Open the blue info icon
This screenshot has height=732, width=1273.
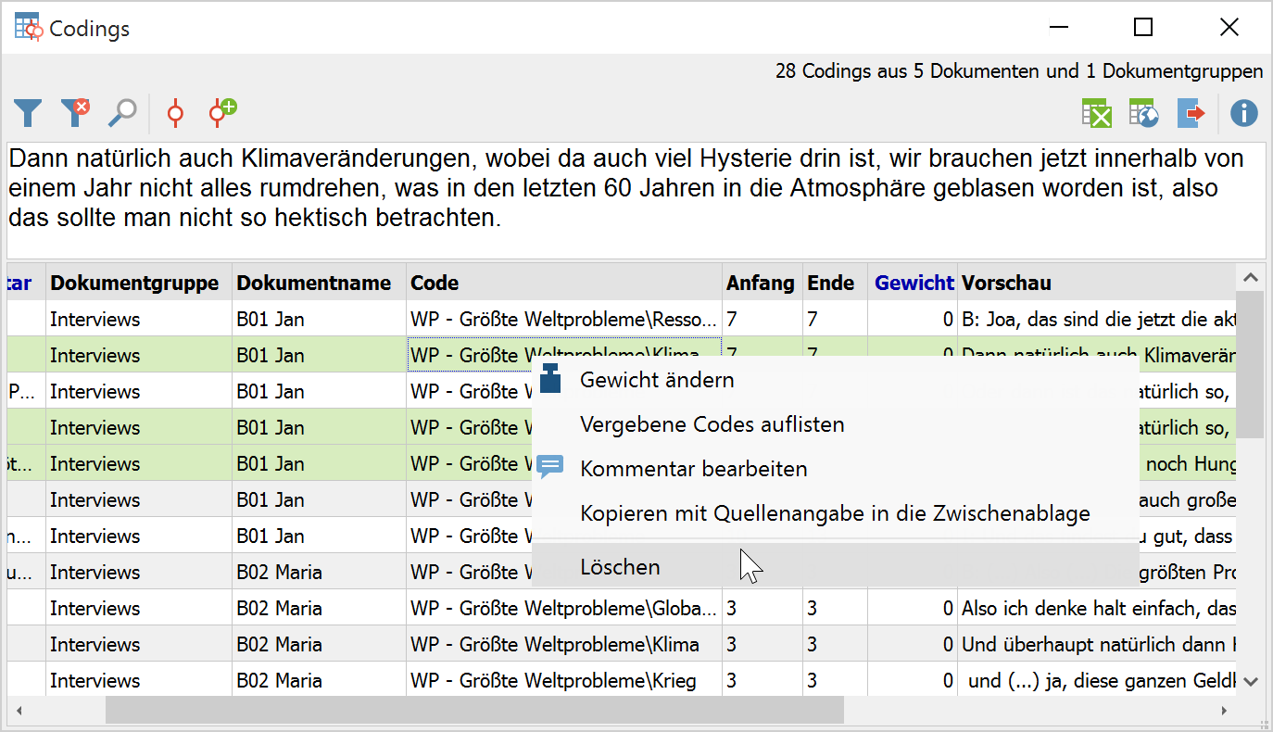[x=1243, y=114]
